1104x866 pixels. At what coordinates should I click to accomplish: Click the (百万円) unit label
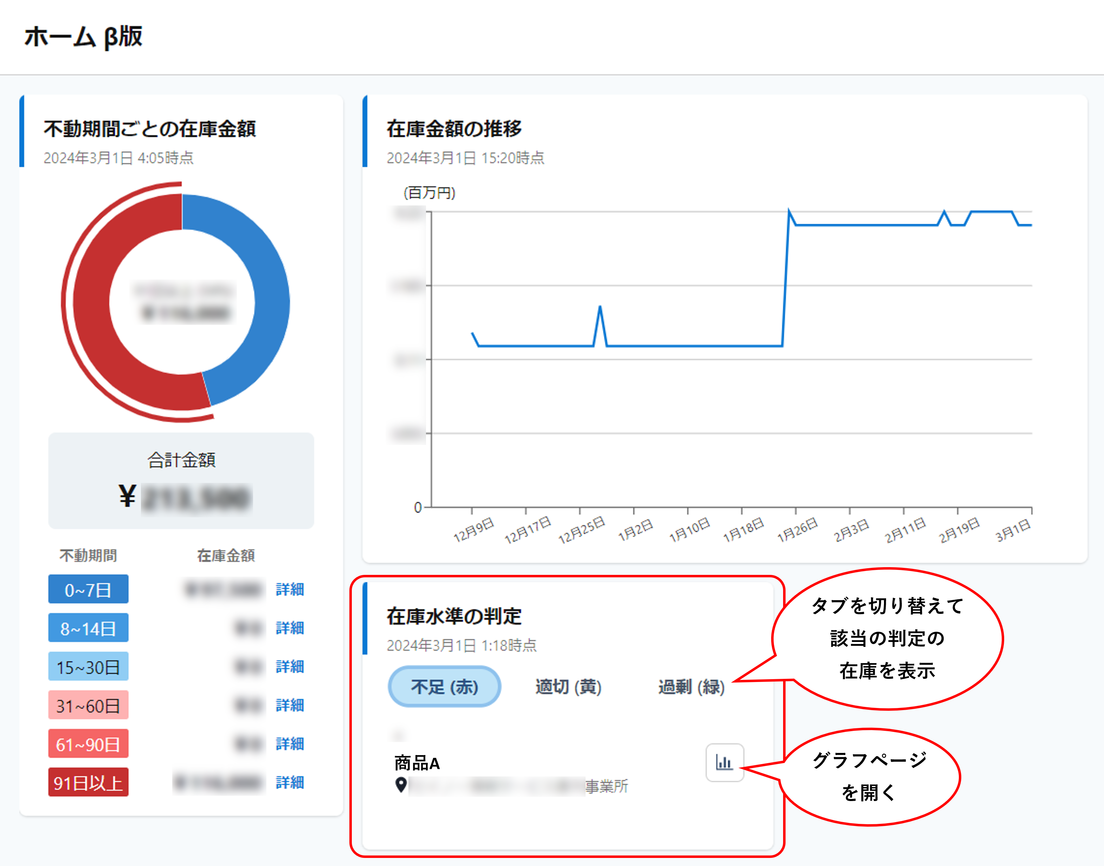click(429, 193)
